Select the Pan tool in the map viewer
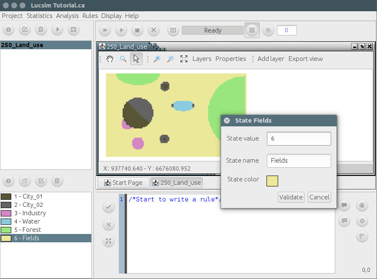This screenshot has width=377, height=279. pyautogui.click(x=110, y=59)
